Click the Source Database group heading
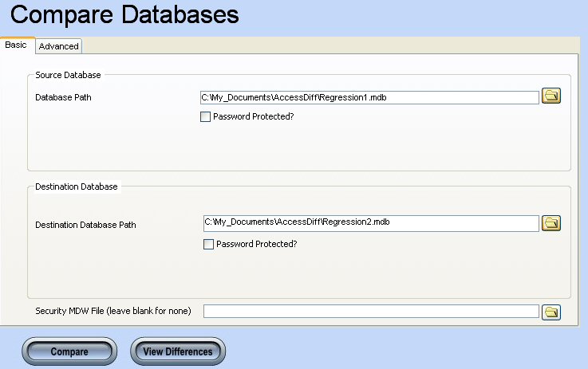This screenshot has height=369, width=588. pyautogui.click(x=68, y=75)
